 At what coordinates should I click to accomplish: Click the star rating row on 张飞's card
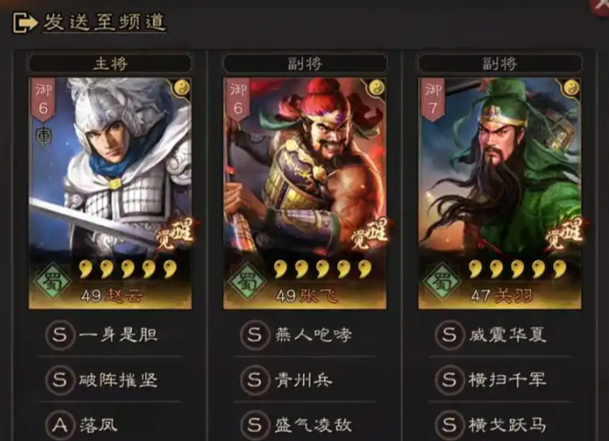(x=322, y=270)
